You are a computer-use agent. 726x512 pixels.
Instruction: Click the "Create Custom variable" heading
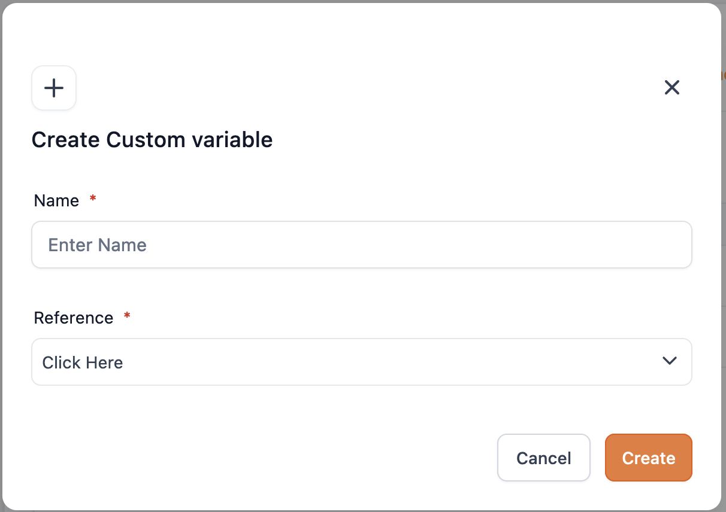click(152, 140)
